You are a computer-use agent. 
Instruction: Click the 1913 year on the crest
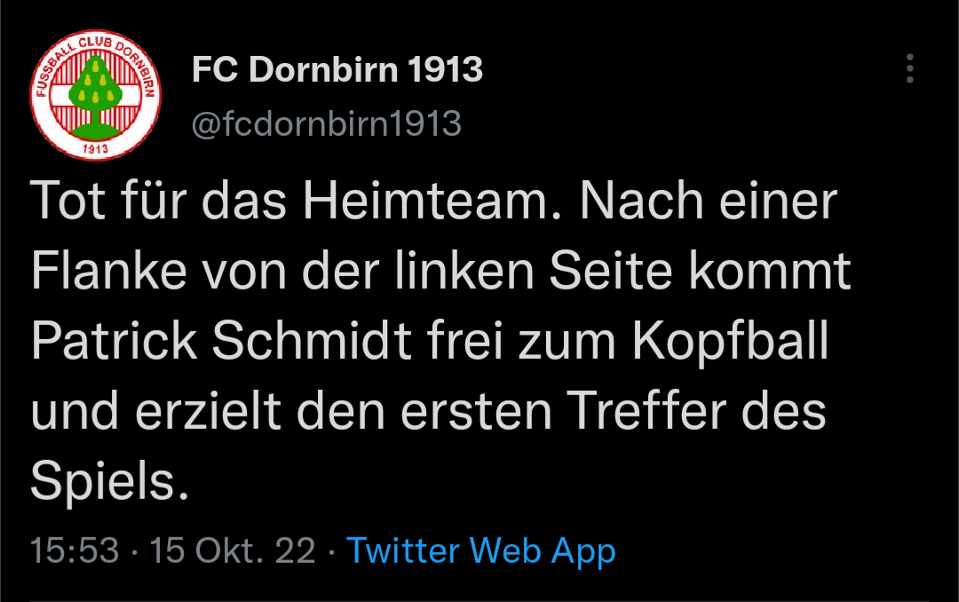pyautogui.click(x=95, y=148)
